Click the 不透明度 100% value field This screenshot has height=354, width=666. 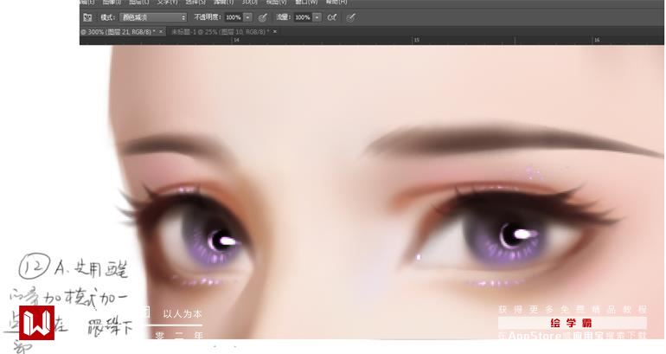click(x=234, y=17)
